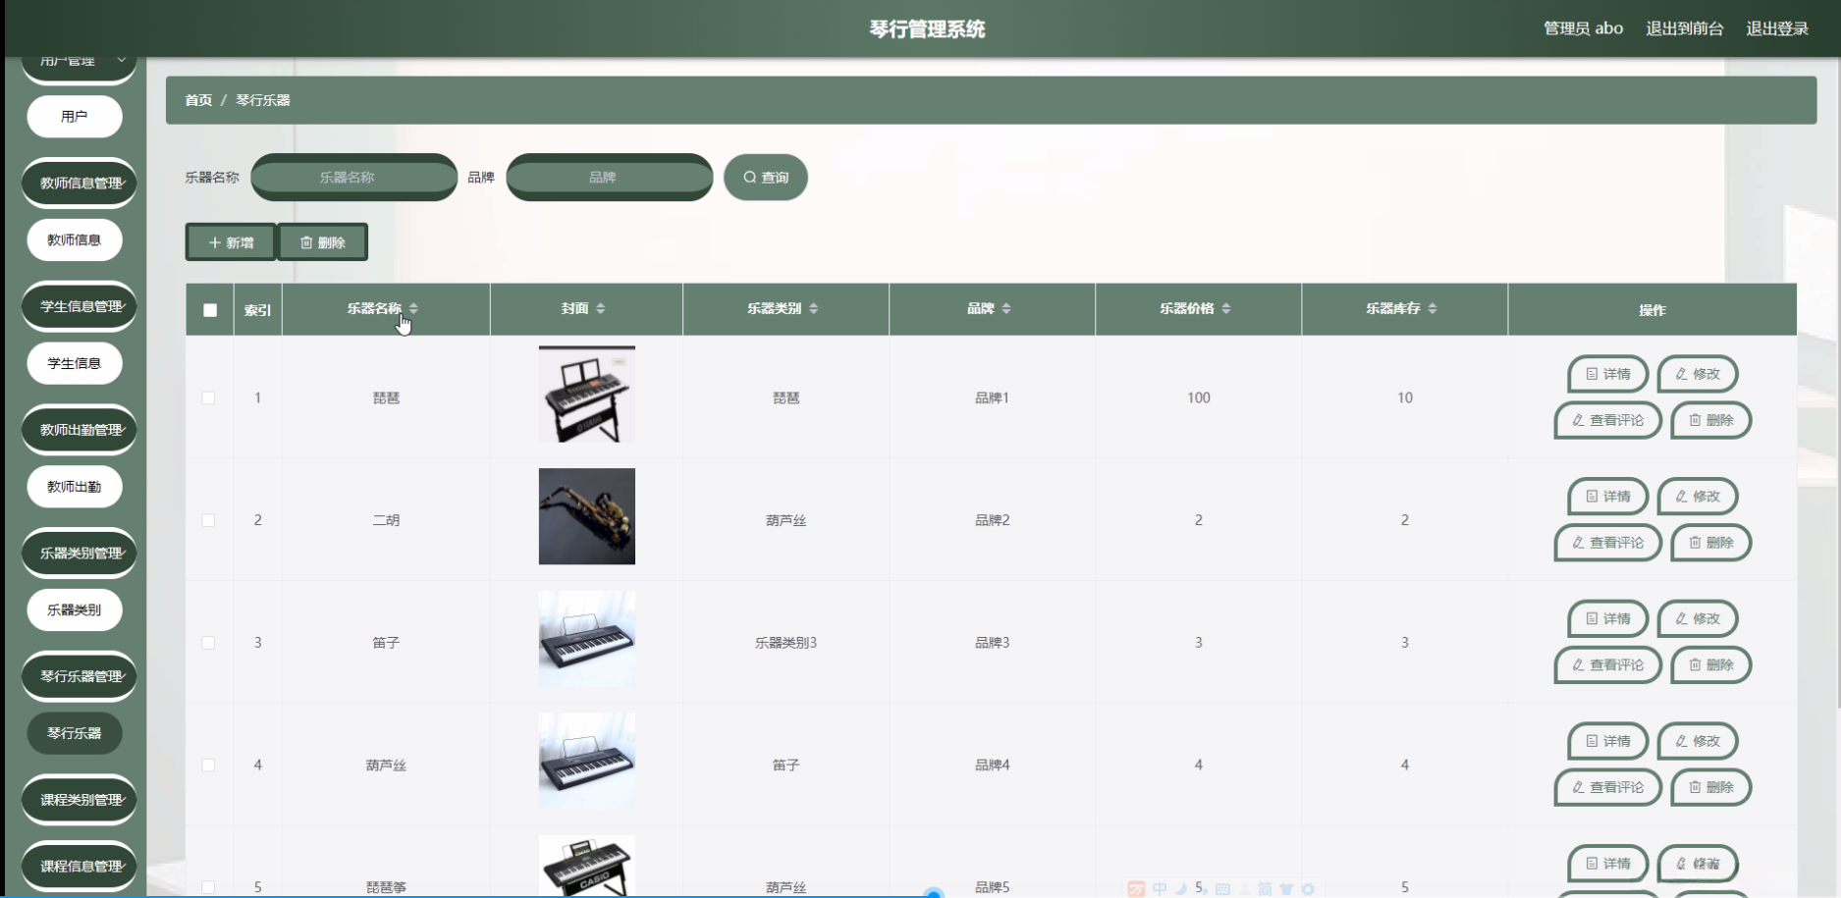
Task: Click the 乐器类别3 cell
Action: coord(785,643)
